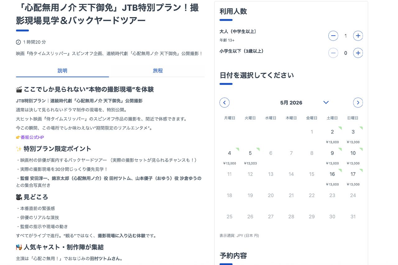
Task: Click the adult count number showing 1
Action: pos(345,36)
